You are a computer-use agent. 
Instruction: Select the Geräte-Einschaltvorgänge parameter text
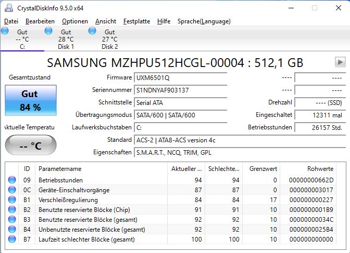pyautogui.click(x=74, y=190)
